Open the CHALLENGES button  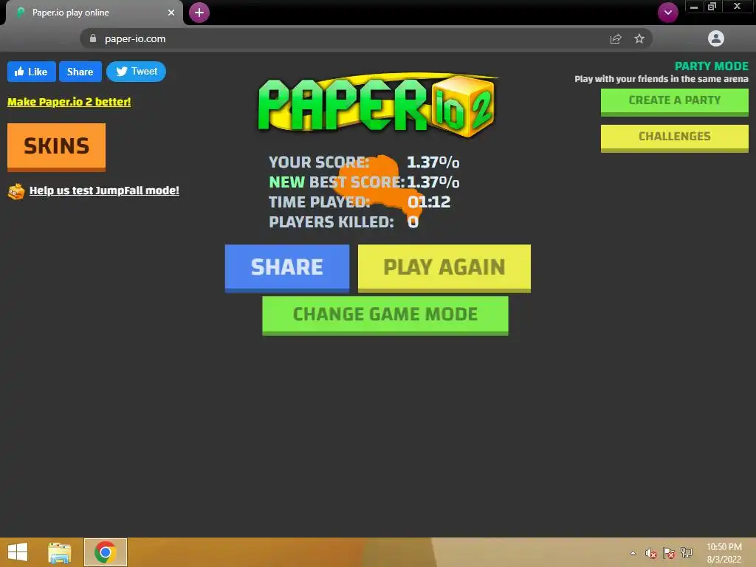(675, 137)
